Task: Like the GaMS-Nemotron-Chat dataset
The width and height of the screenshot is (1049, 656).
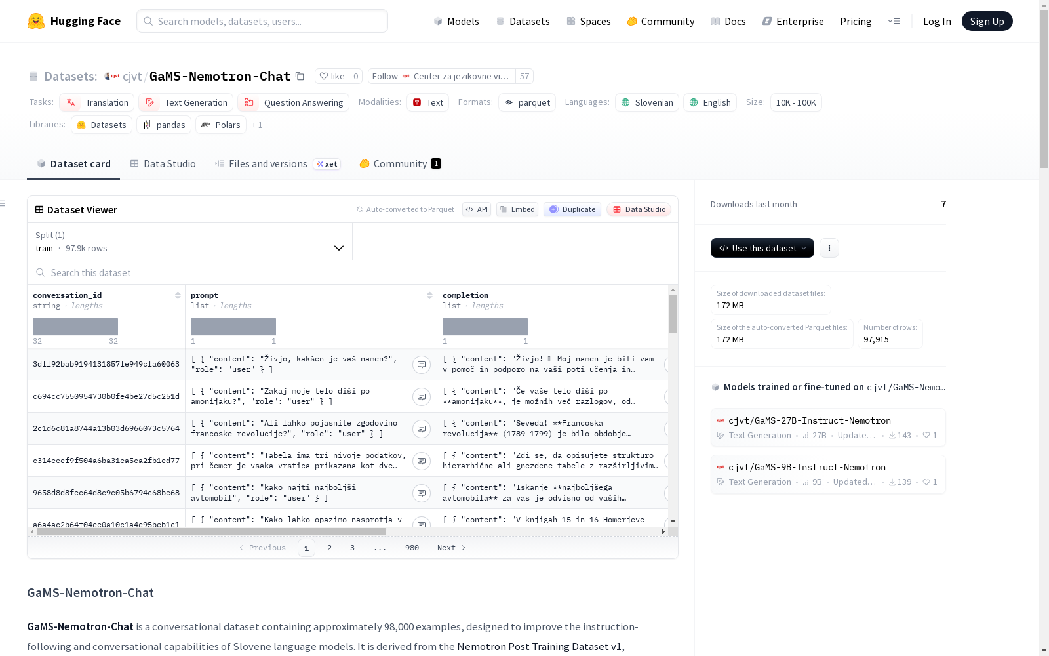Action: (x=332, y=76)
